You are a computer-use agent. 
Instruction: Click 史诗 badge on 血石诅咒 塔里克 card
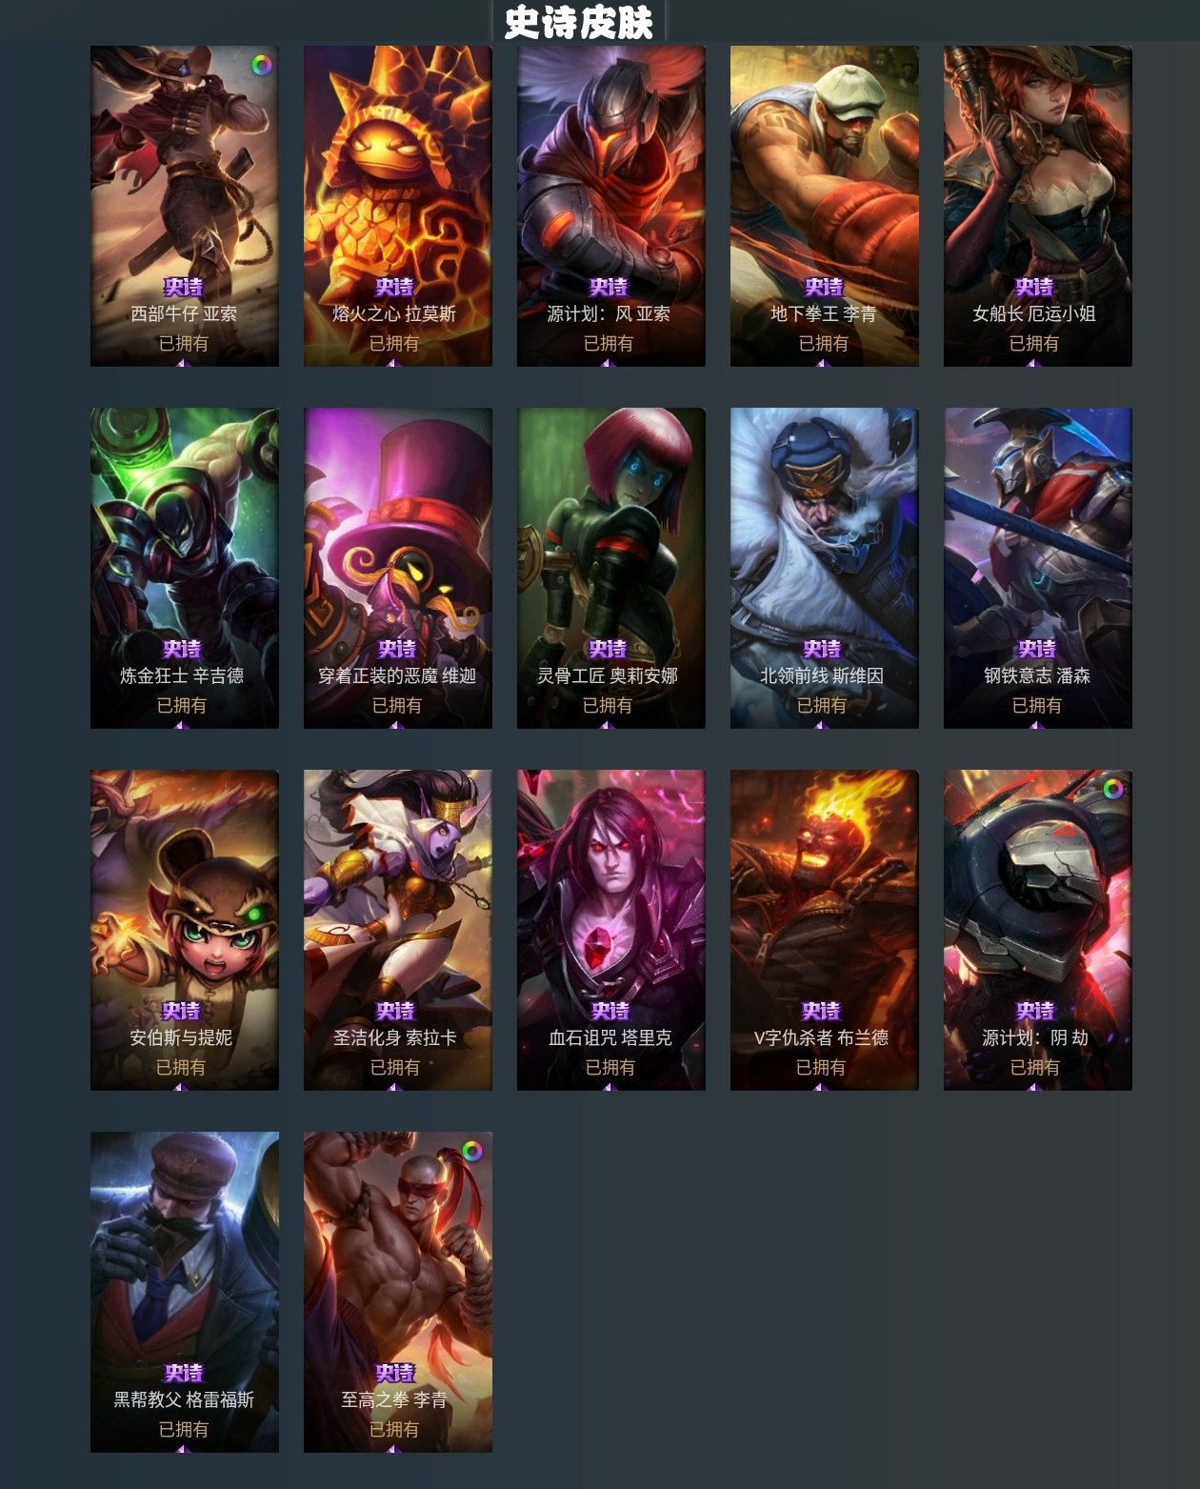coord(610,1011)
